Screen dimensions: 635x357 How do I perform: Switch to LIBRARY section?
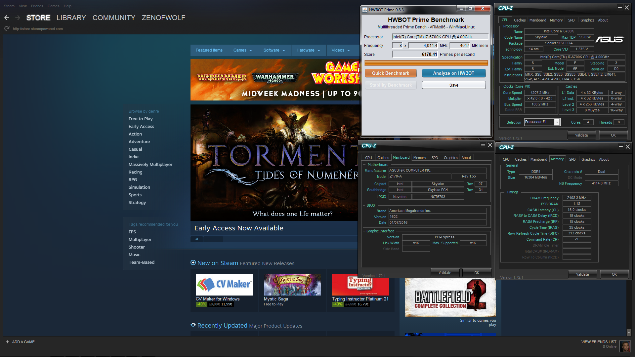(x=71, y=18)
